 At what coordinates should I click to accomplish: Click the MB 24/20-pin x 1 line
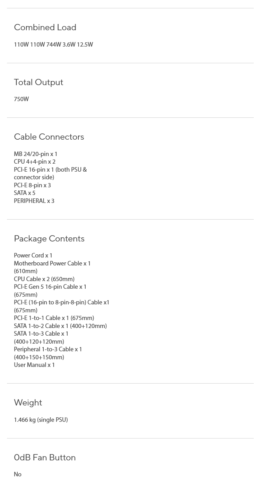[x=36, y=154]
